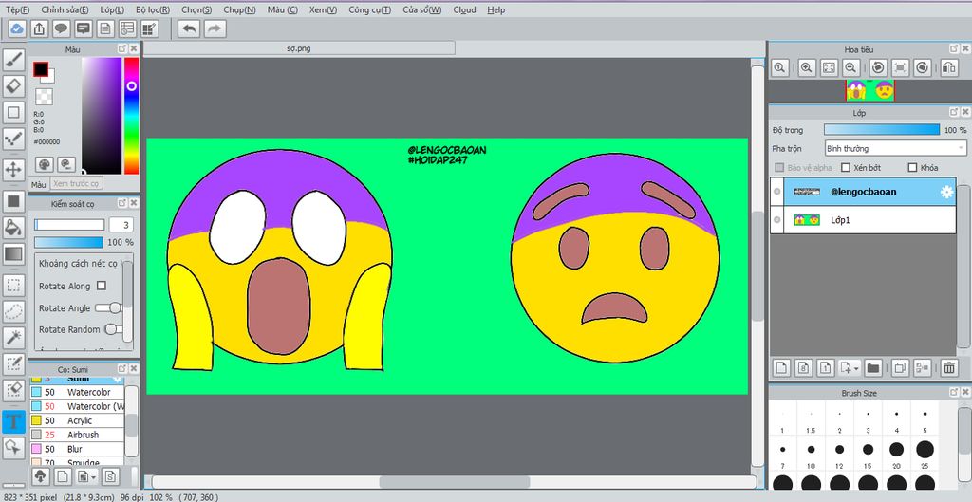Open the Chỉnh sửa(E) menu

(x=65, y=9)
